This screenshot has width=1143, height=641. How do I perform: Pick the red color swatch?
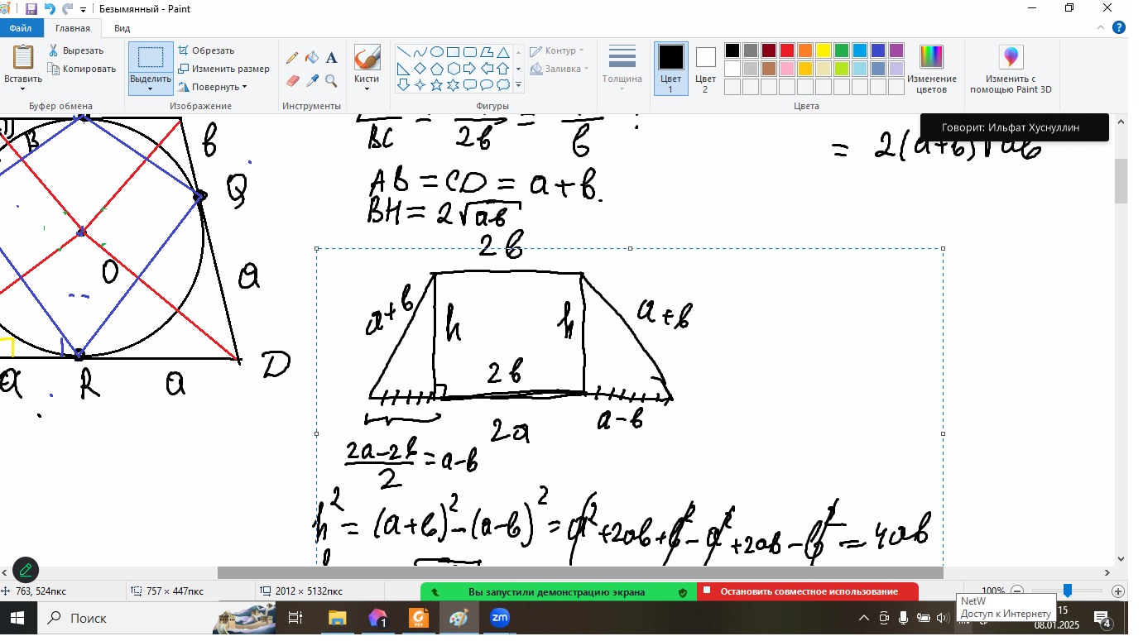coord(786,50)
